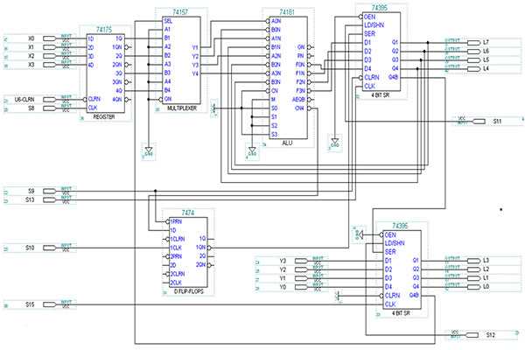This screenshot has height=350, width=525.
Task: Select the S13 input pin symbol
Action: pos(50,200)
